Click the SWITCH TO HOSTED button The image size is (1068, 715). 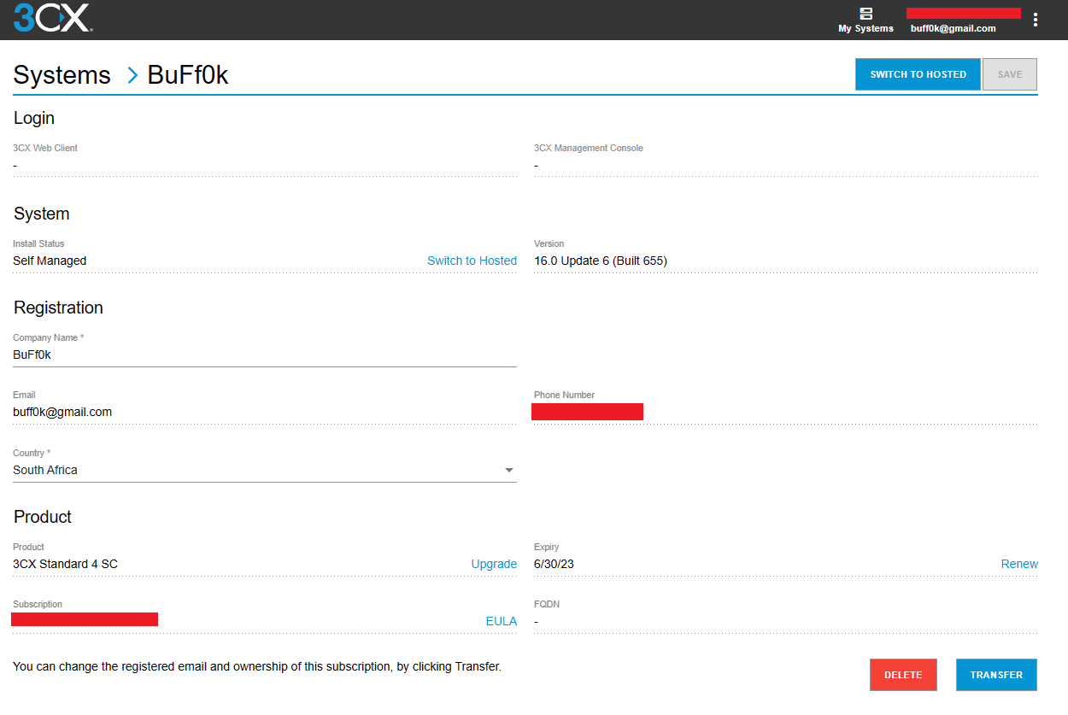pyautogui.click(x=918, y=74)
